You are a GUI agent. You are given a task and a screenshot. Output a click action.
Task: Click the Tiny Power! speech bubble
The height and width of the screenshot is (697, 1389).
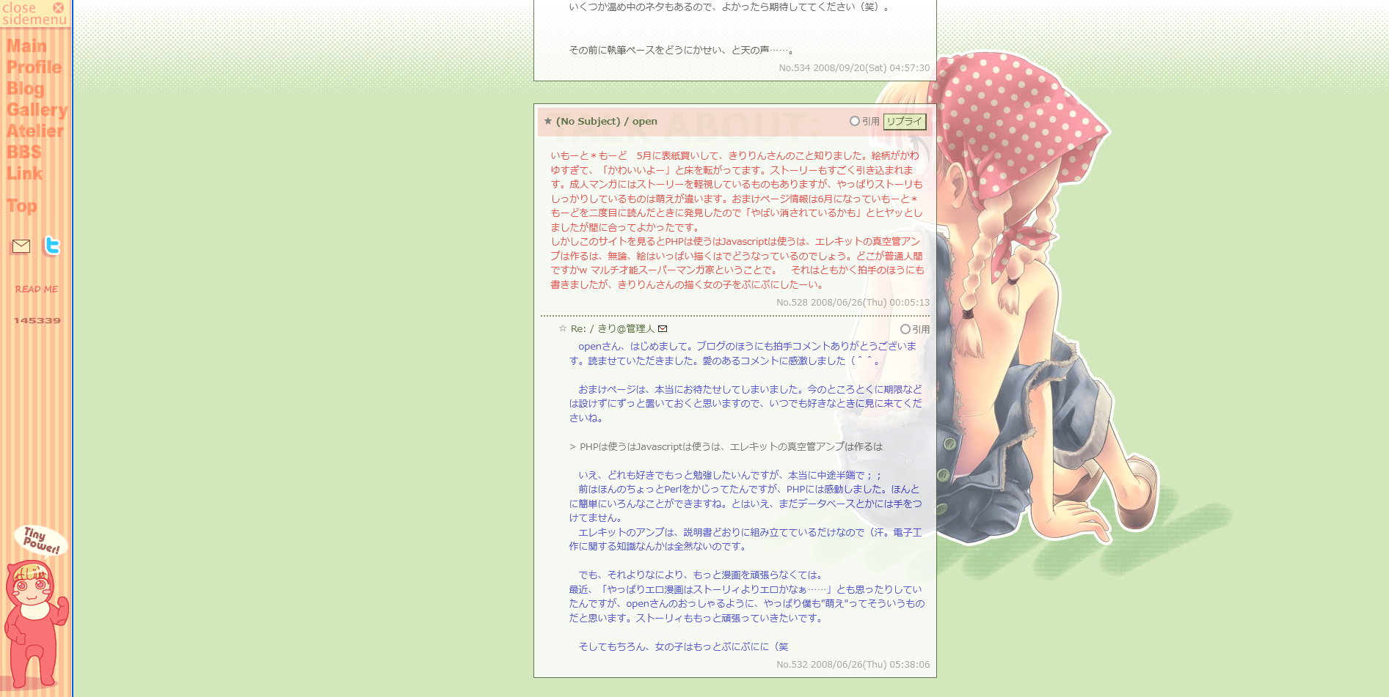click(40, 540)
